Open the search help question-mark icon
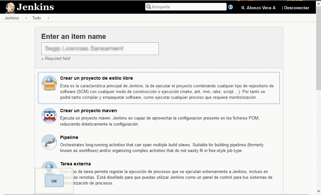The width and height of the screenshot is (321, 195). coord(231,7)
